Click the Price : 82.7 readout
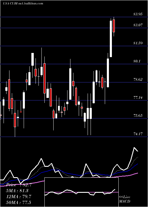 pos(19,185)
